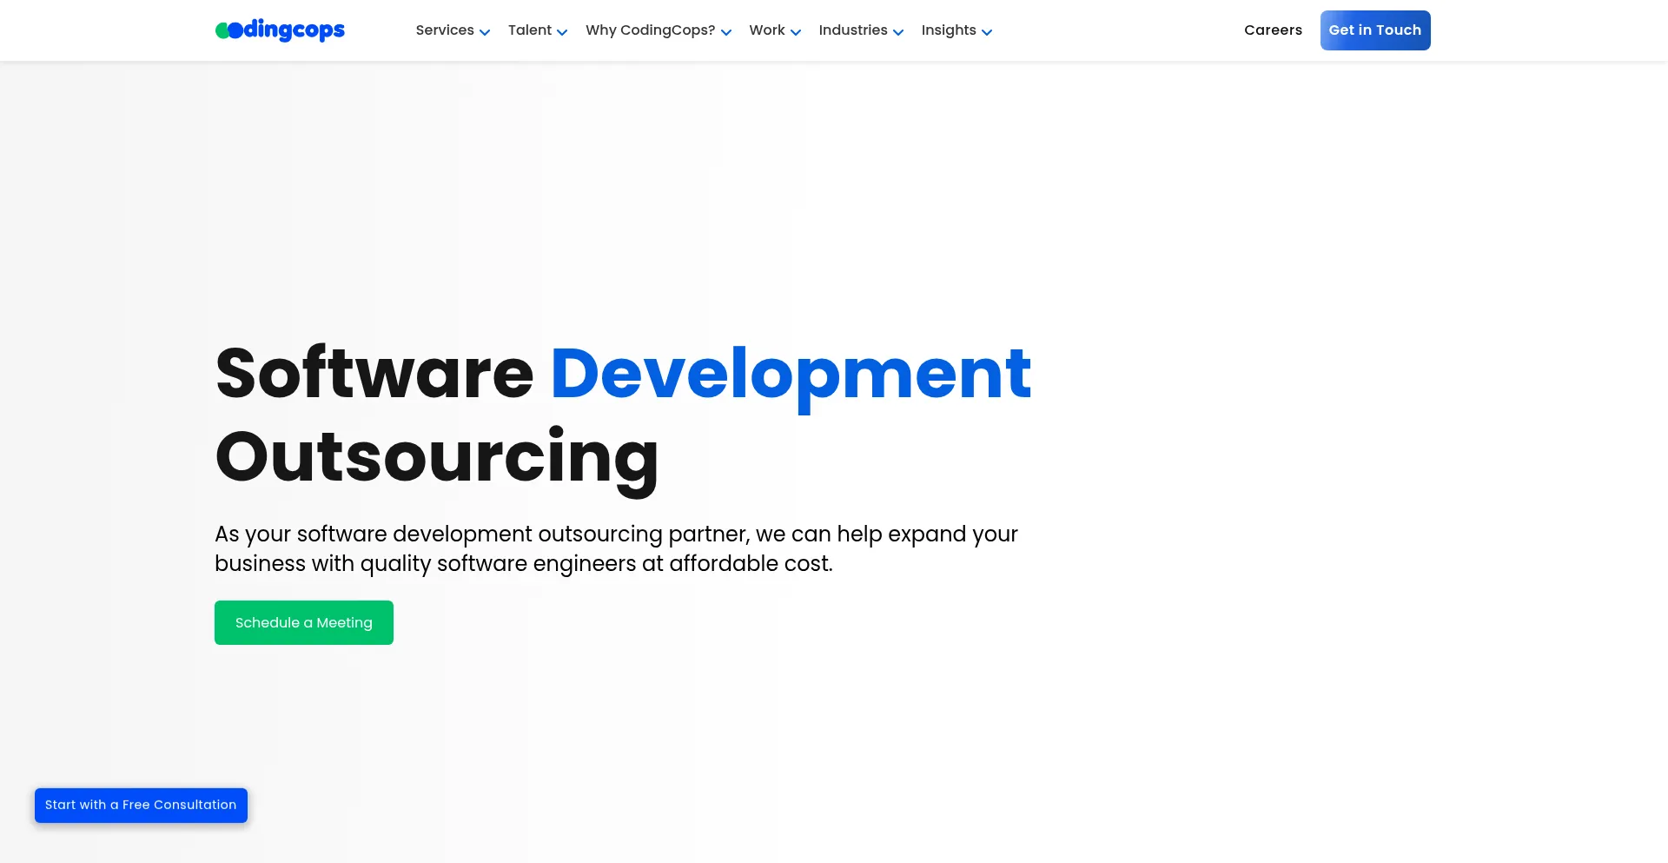Screen dimensions: 1668x863
Task: Select the Why CodingCops? menu text
Action: 650,30
